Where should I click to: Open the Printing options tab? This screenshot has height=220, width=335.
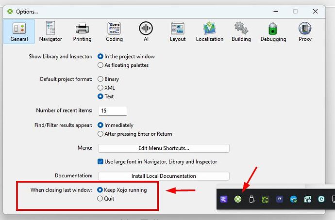tap(82, 32)
